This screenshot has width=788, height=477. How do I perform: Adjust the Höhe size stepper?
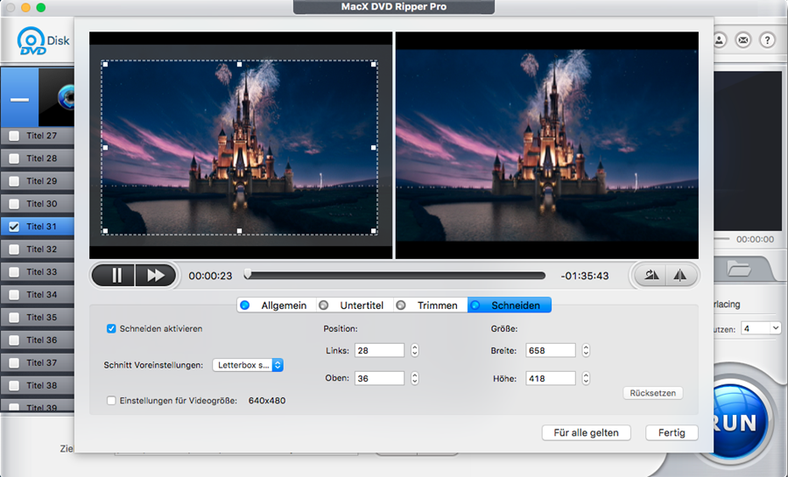[x=586, y=378]
